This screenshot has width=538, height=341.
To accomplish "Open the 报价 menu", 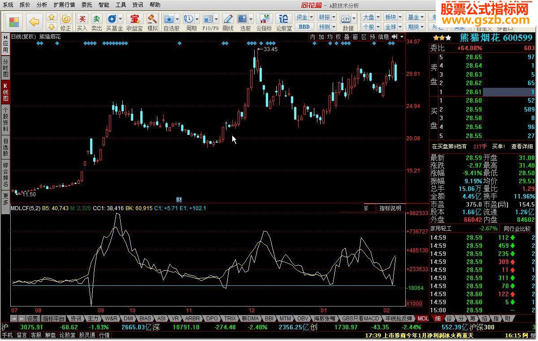I will pos(25,5).
